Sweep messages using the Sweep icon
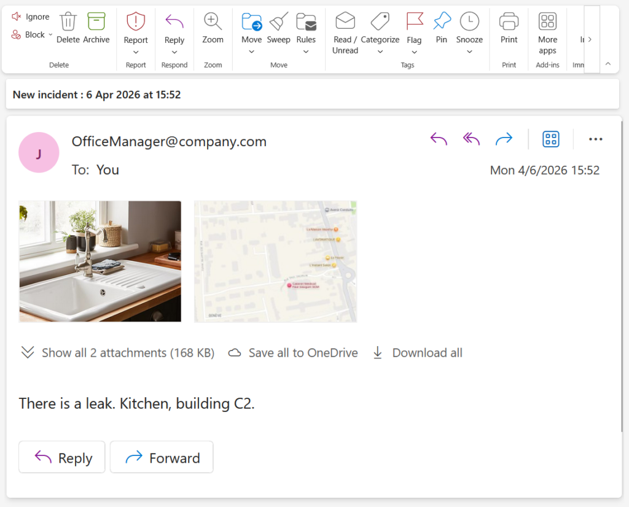 [x=278, y=22]
